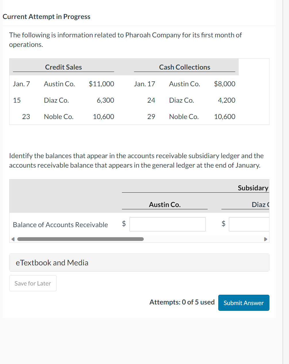This screenshot has width=289, height=364.
Task: Select the partially visible Diaz Co. balance input
Action: [x=249, y=224]
